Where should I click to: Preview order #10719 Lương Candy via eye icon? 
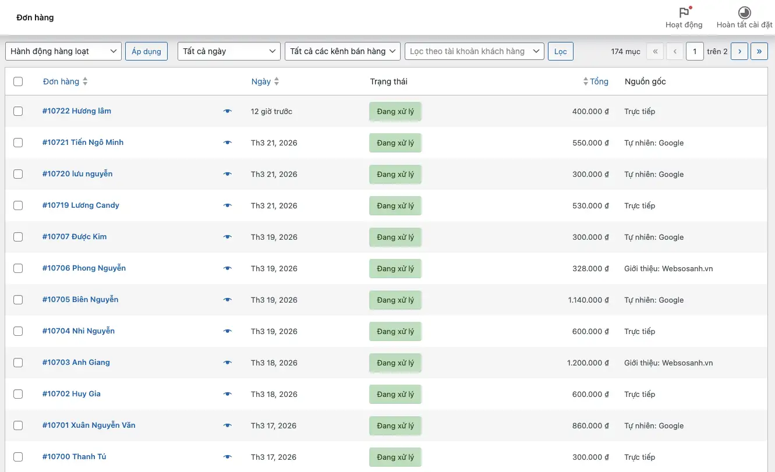tap(228, 205)
